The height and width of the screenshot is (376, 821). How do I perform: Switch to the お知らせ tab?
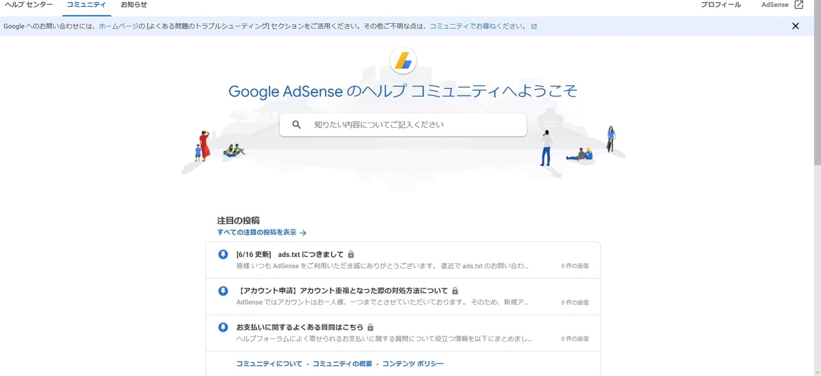(133, 5)
